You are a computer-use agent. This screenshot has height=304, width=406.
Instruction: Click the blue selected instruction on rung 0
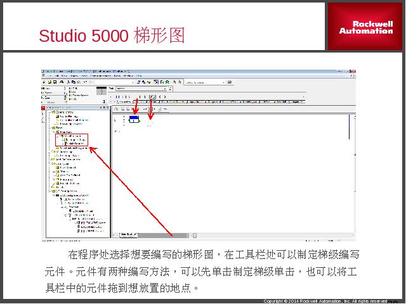(x=134, y=120)
